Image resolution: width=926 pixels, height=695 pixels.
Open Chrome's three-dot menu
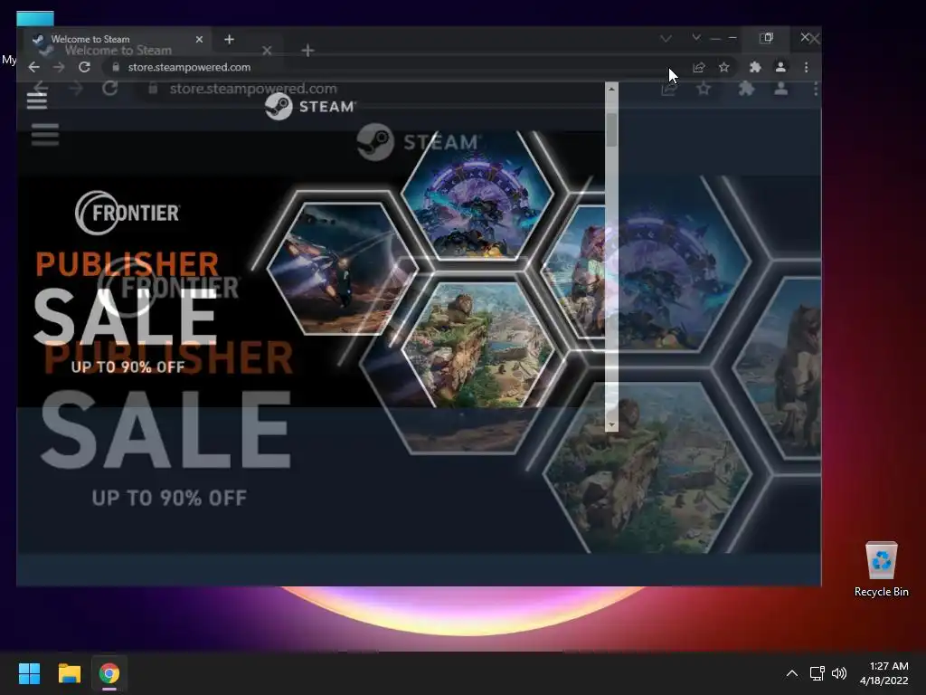tap(806, 67)
